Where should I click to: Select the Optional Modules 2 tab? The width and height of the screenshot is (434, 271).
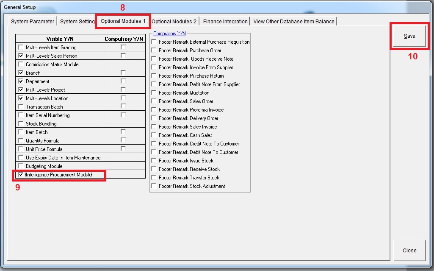coord(174,21)
